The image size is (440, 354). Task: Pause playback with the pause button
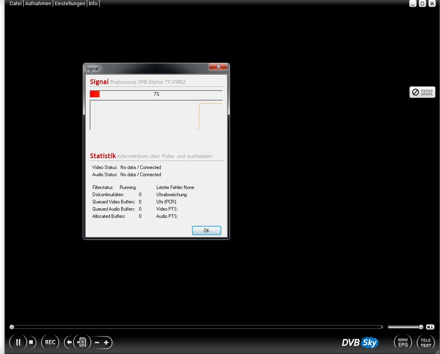[x=18, y=342]
